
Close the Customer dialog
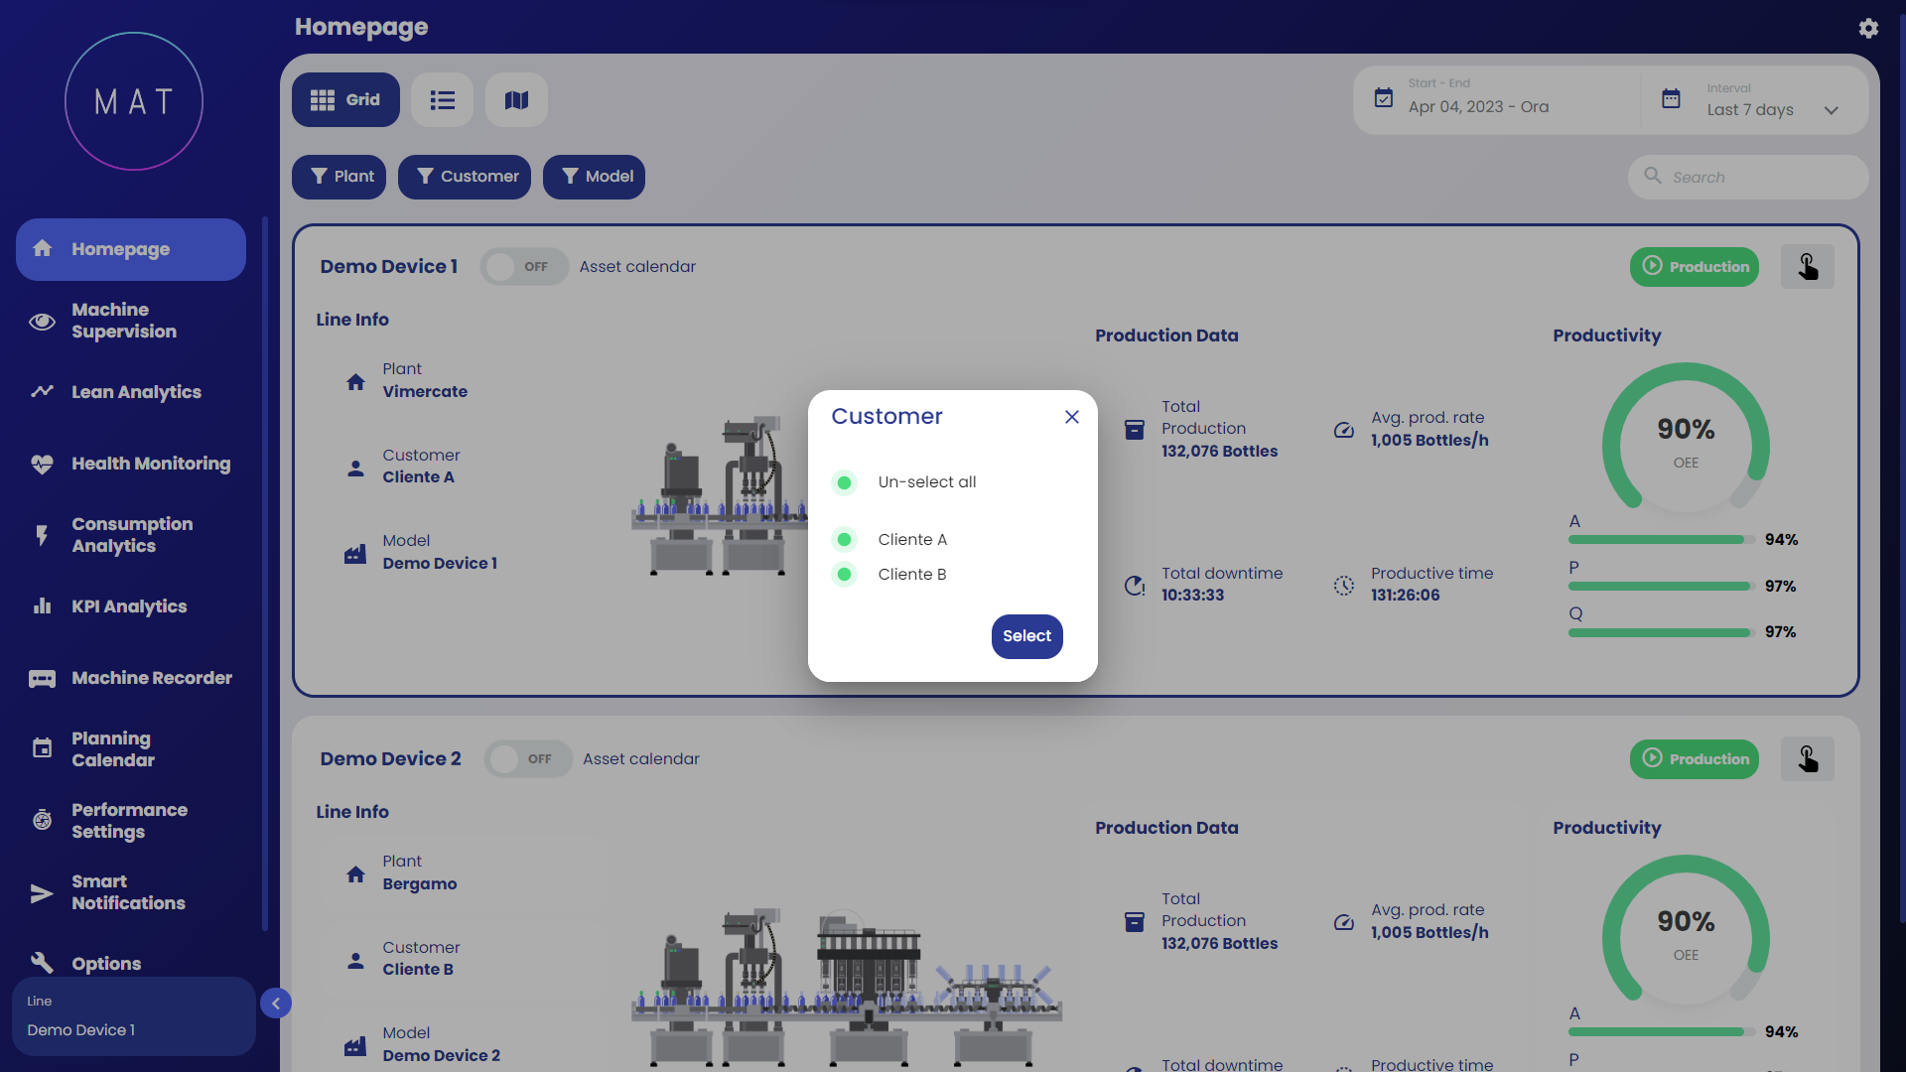point(1072,417)
